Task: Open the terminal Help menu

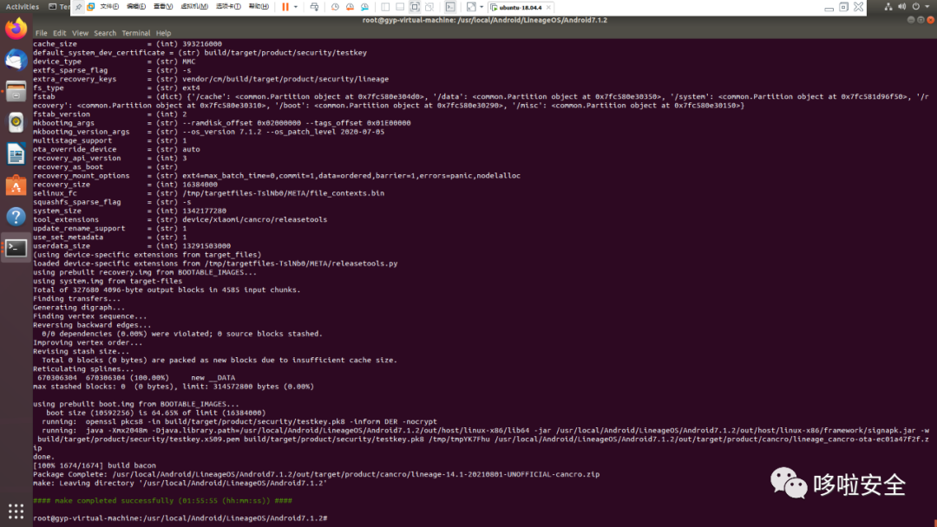Action: pos(163,34)
